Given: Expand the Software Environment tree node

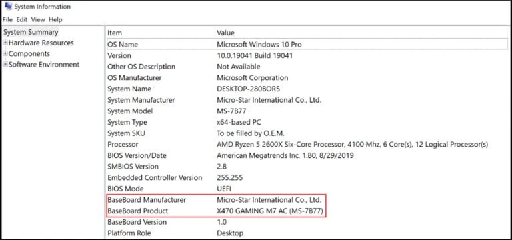Looking at the screenshot, I should click(x=5, y=64).
